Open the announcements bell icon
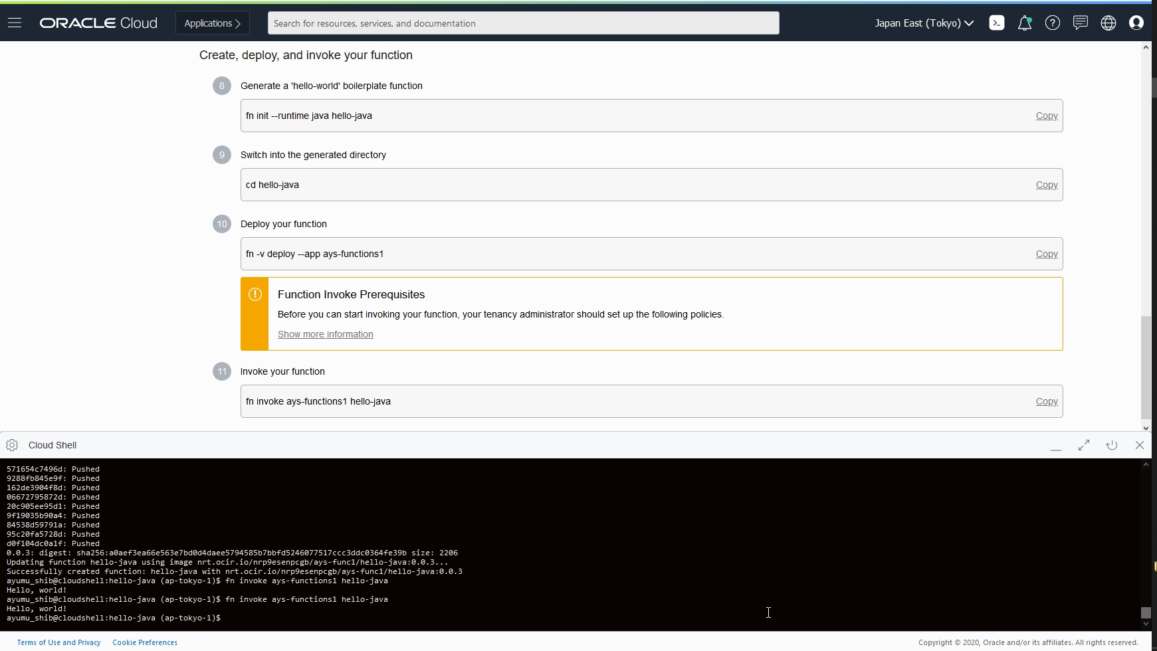Viewport: 1157px width, 651px height. pos(1025,23)
